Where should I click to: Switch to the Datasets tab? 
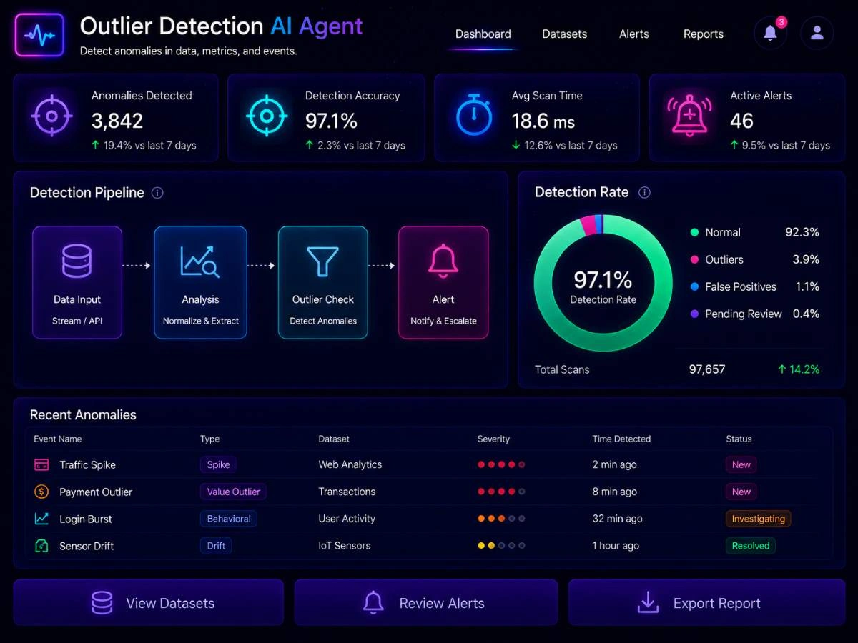click(565, 34)
